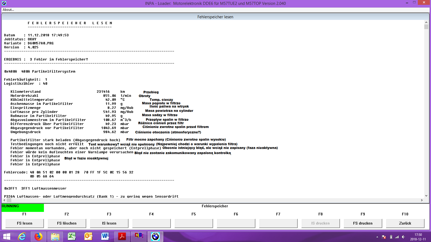
Task: Open Adobe Acrobat Reader from taskbar
Action: coord(122,237)
